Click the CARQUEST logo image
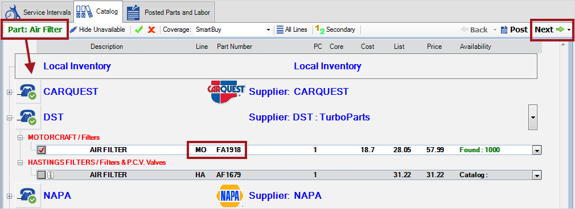575x209 pixels. 226,91
